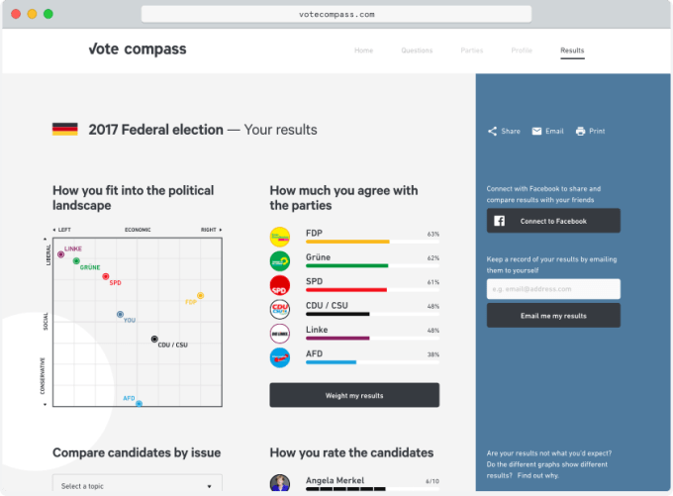Click the AFD party logo icon
The width and height of the screenshot is (673, 496).
[x=280, y=357]
